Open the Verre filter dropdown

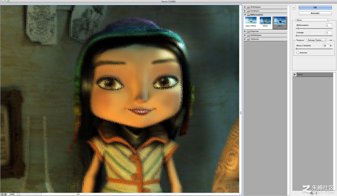click(312, 20)
